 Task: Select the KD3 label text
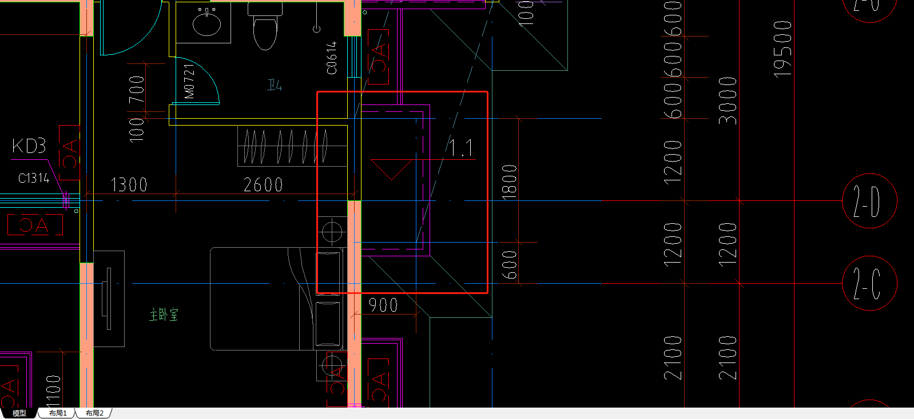click(29, 146)
